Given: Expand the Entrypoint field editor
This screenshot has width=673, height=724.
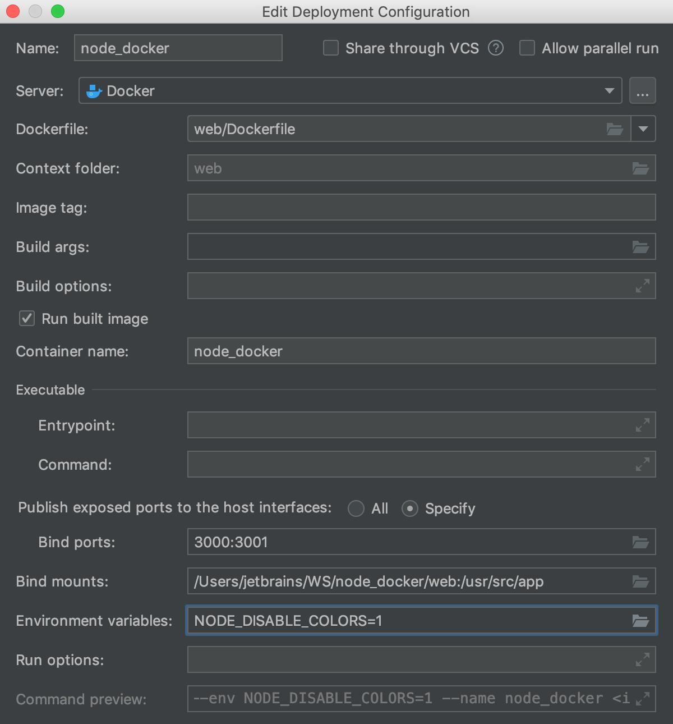Looking at the screenshot, I should (x=643, y=425).
